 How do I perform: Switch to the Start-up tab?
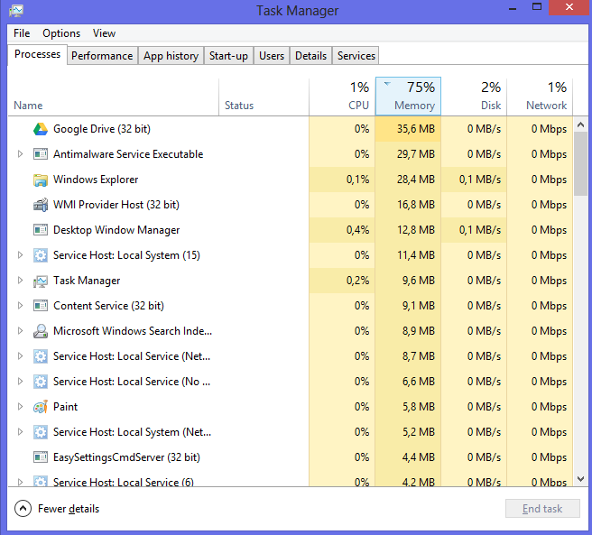tap(228, 56)
